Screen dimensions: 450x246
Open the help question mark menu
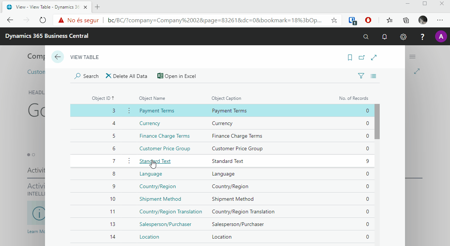coord(422,37)
